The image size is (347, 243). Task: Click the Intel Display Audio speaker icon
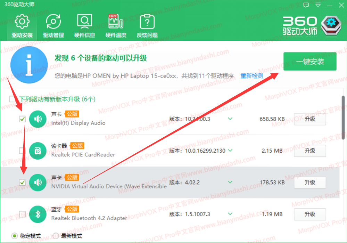38,119
